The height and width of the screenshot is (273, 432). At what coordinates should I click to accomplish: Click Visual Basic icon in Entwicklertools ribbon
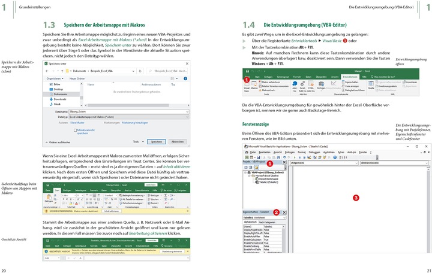point(247,87)
